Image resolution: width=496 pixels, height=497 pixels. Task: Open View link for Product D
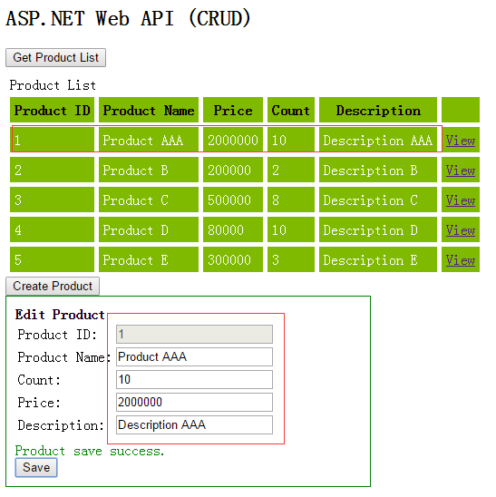(461, 229)
